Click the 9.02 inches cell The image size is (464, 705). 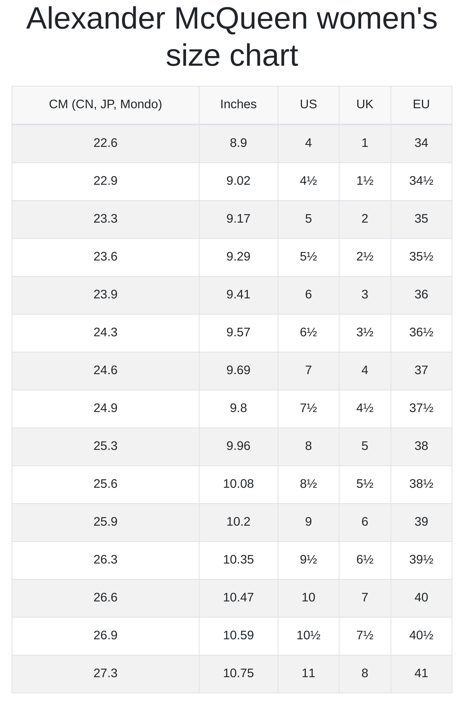pos(239,181)
